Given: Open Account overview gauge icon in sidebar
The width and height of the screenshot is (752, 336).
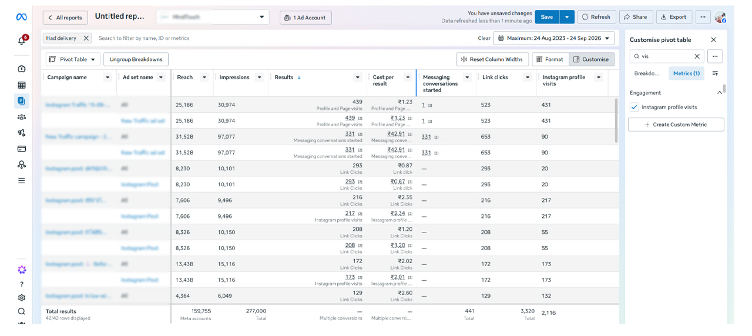Looking at the screenshot, I should pos(22,69).
